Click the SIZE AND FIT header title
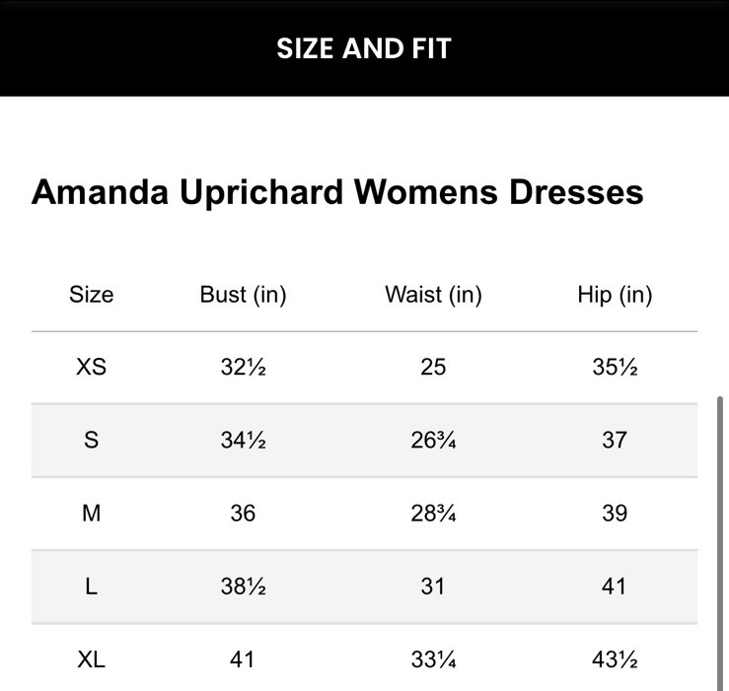Viewport: 729px width, 691px height. point(364,48)
